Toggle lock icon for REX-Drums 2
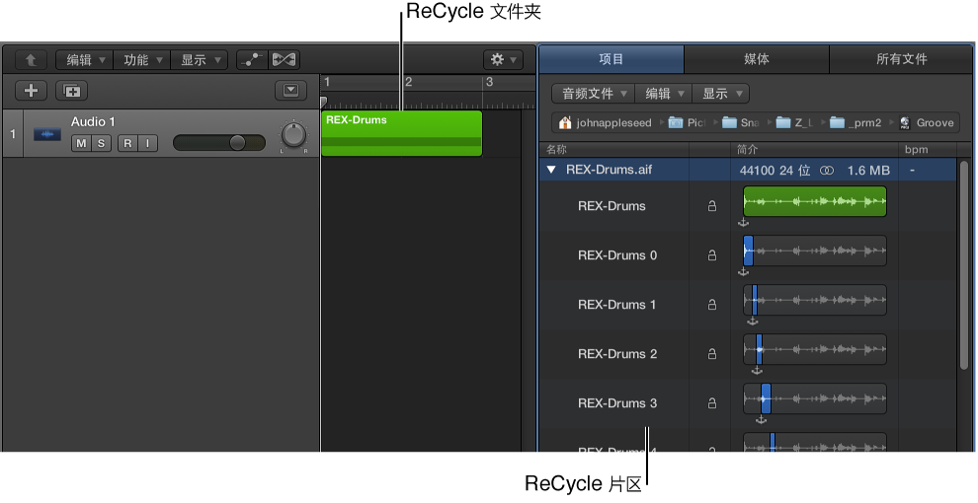 pos(711,354)
